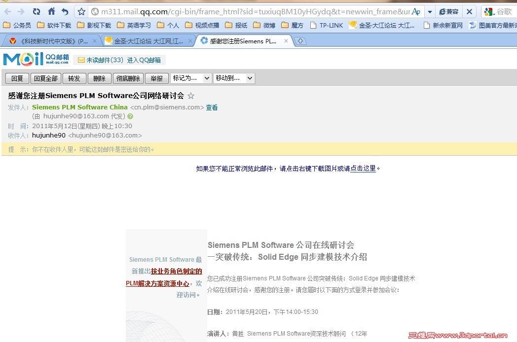Click the translate Aa icon in address bar

[x=416, y=12]
